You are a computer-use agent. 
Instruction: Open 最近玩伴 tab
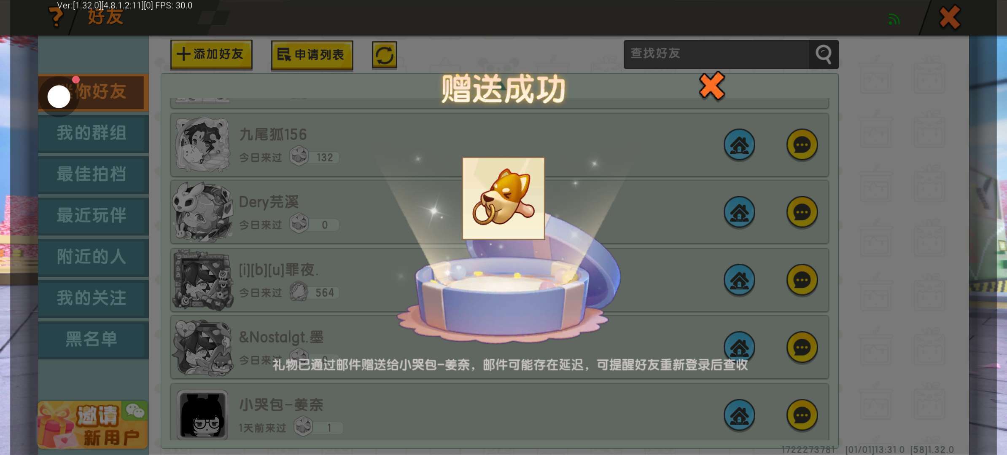click(x=93, y=216)
